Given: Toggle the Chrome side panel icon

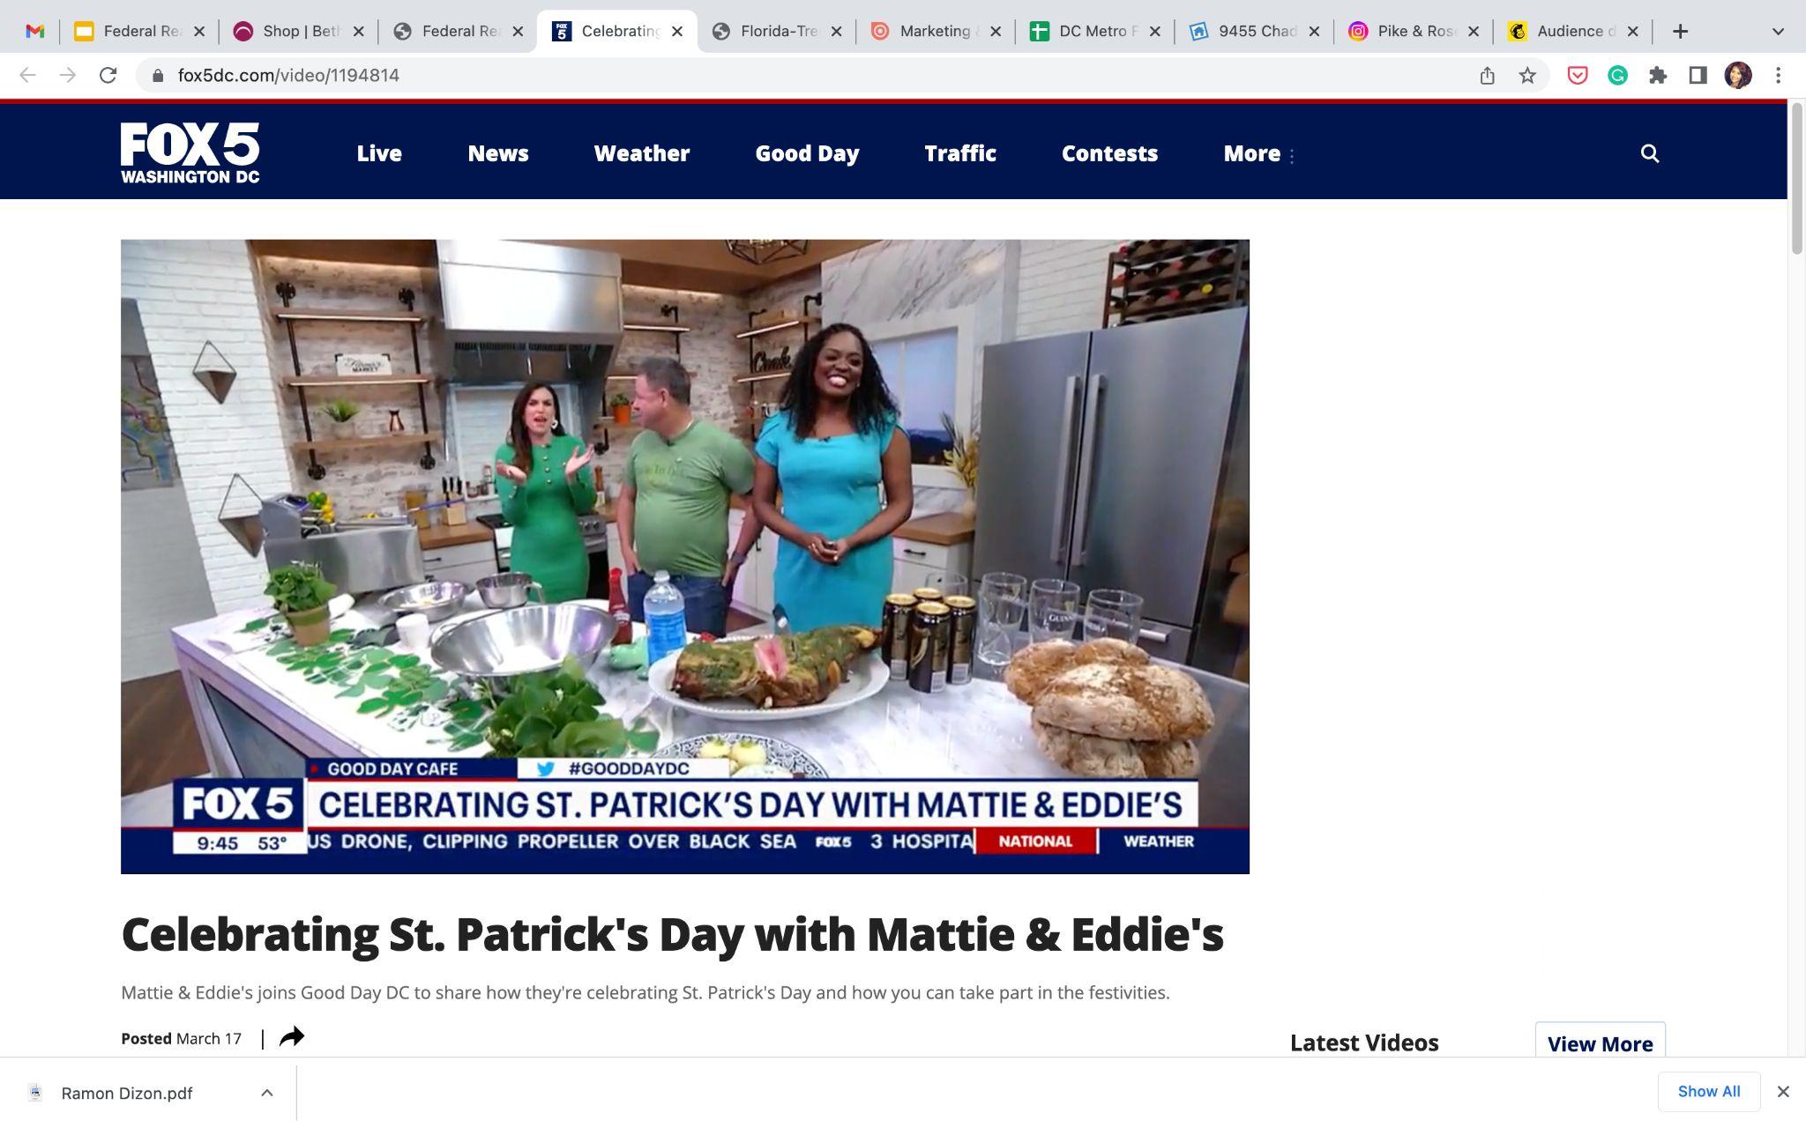Looking at the screenshot, I should tap(1698, 76).
